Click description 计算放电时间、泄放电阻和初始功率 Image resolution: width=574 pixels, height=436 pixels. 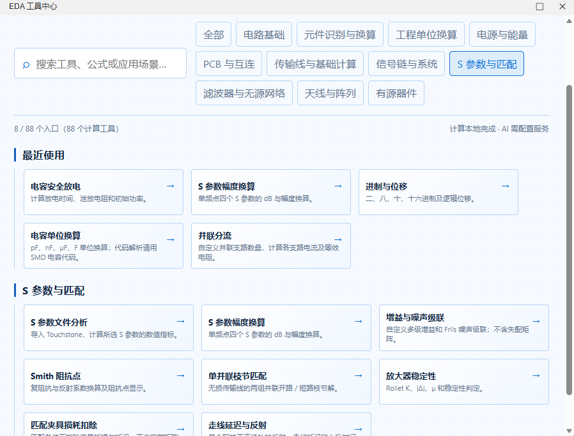[89, 199]
